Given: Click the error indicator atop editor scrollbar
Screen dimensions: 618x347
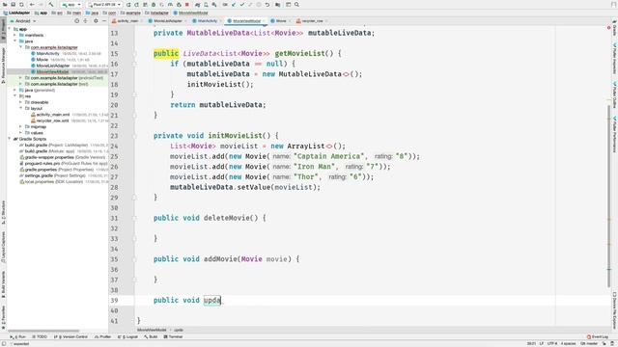Looking at the screenshot, I should click(609, 28).
